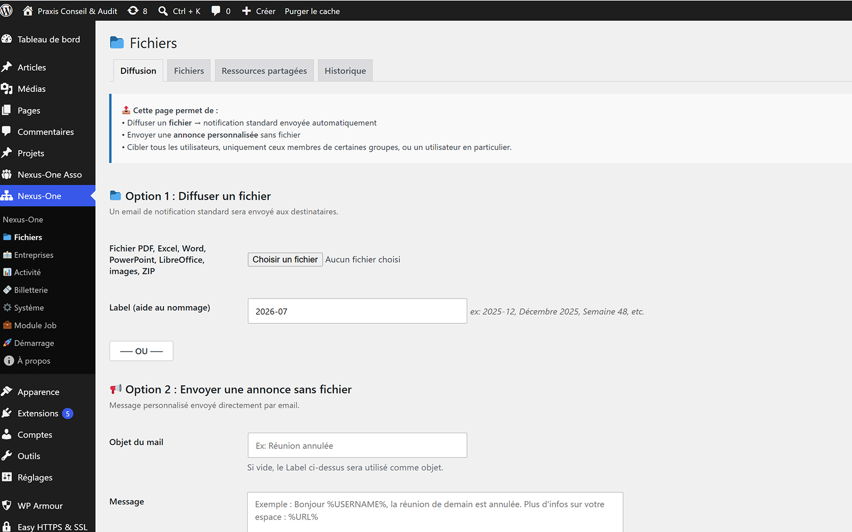This screenshot has height=532, width=852.
Task: Click Choisir un fichier button
Action: point(285,260)
